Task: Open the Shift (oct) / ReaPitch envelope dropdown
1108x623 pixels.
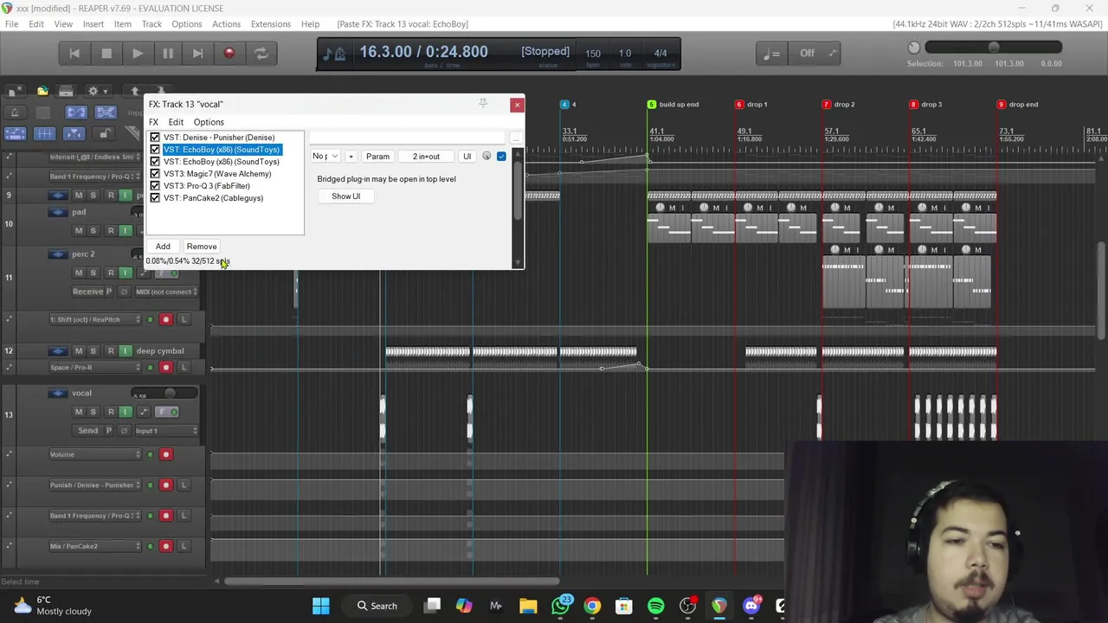Action: click(x=94, y=319)
